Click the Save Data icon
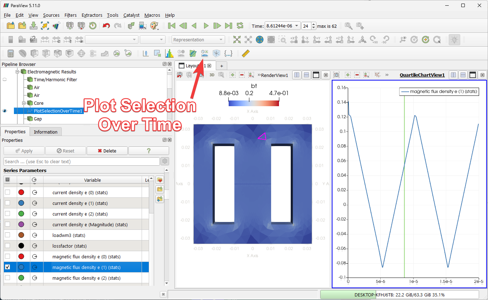 tap(34, 26)
